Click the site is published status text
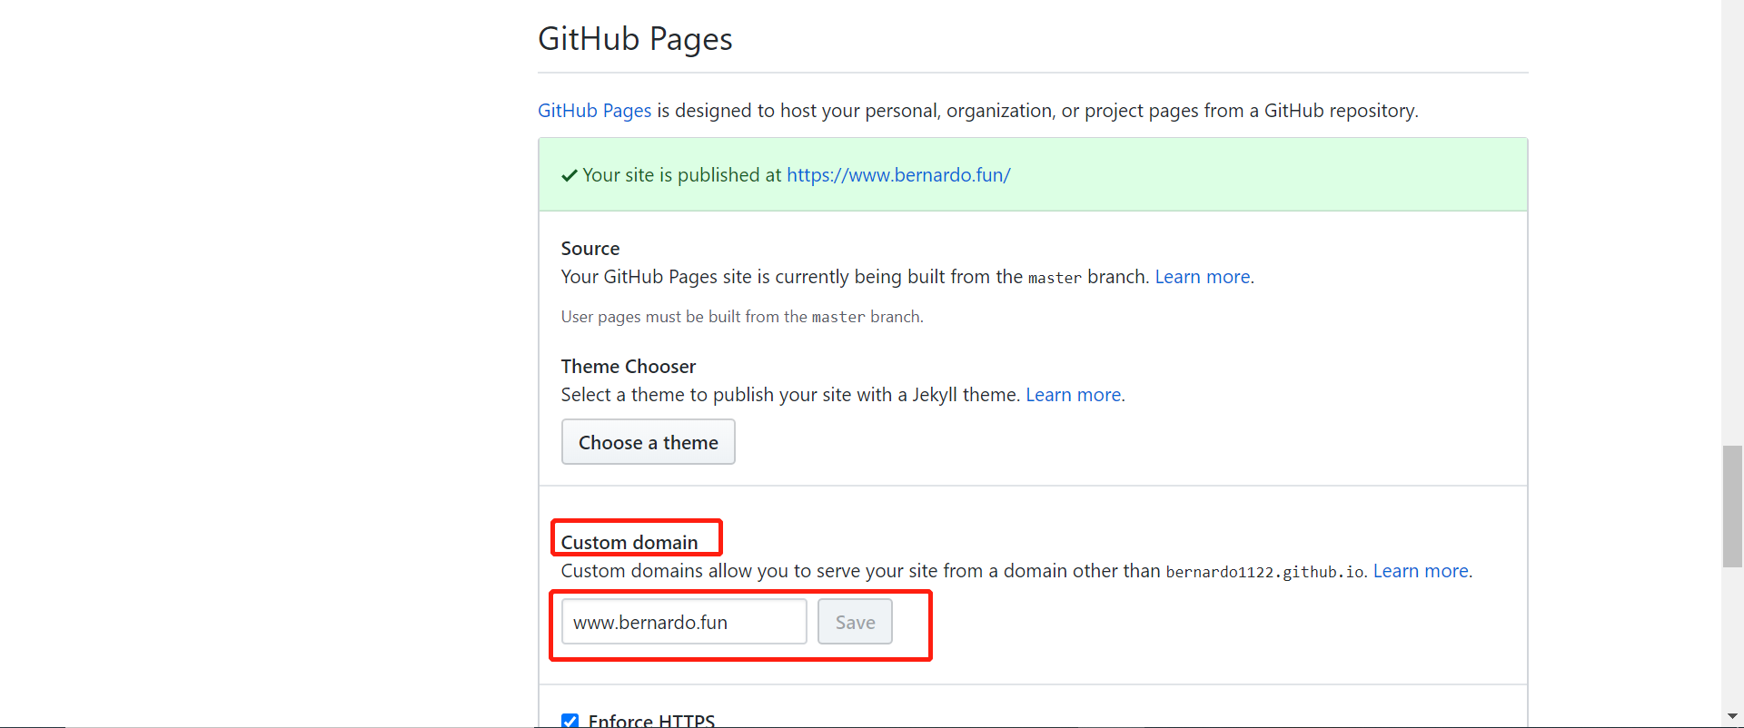 [x=681, y=175]
